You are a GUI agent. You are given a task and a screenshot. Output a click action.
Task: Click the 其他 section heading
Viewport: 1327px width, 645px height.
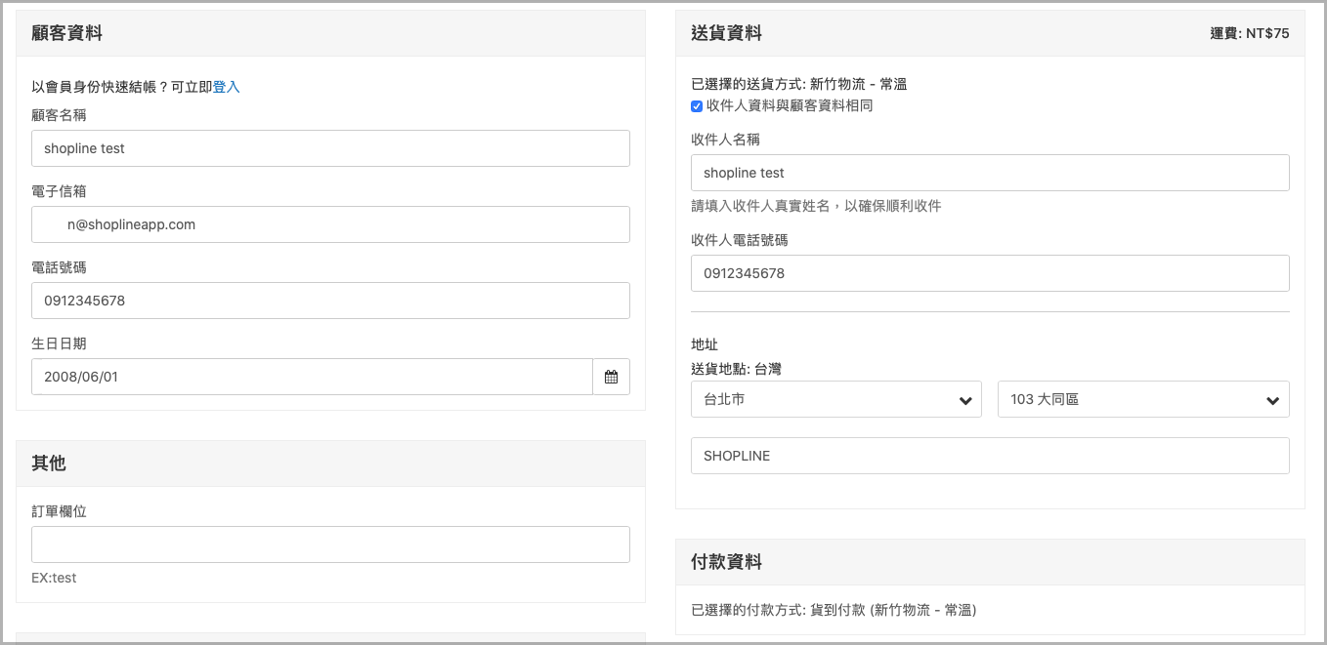click(x=49, y=464)
